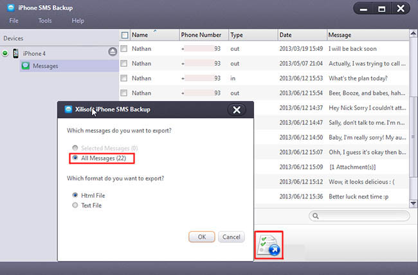Click the iPhone 4 device icon
Image resolution: width=418 pixels, height=275 pixels.
coord(15,53)
